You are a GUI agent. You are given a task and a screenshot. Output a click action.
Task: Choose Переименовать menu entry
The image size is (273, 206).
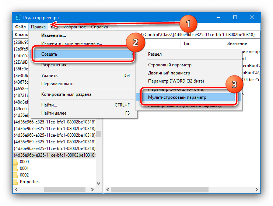82,84
